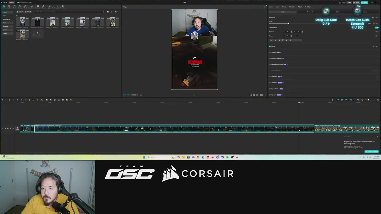
Task: Click the microphone record icon above timeline
Action: pyautogui.click(x=332, y=100)
